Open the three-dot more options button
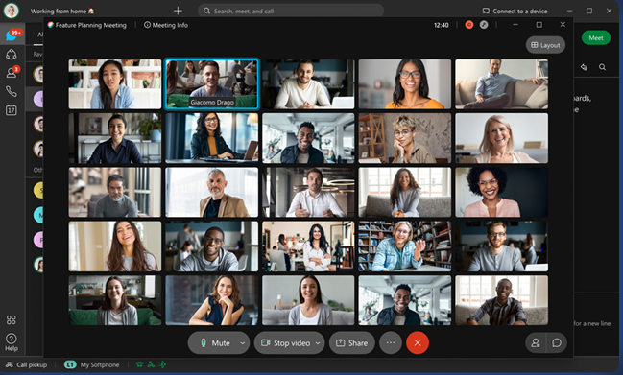Screen dimensions: 623x375 point(391,342)
